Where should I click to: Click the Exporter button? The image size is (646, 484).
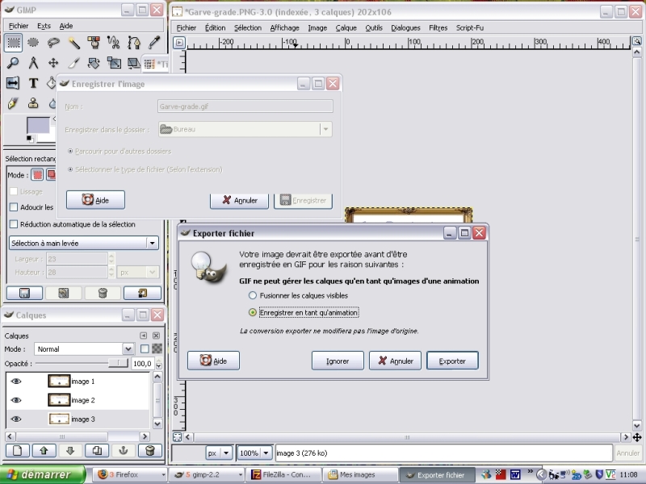tap(452, 361)
